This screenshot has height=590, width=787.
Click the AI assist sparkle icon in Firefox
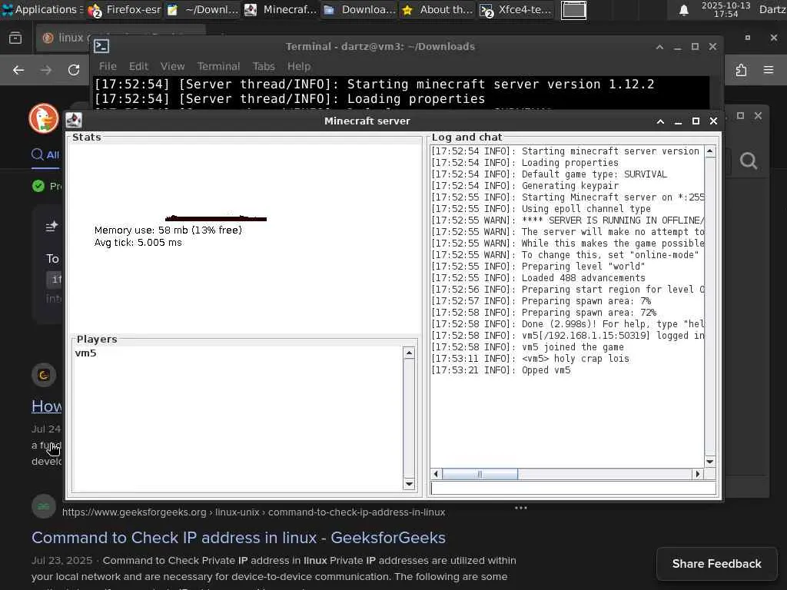point(52,227)
